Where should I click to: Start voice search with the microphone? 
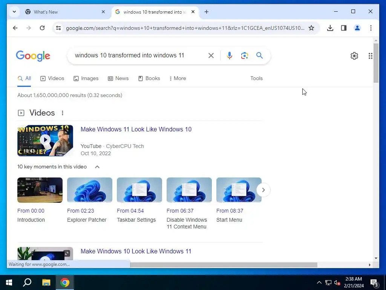pos(230,56)
